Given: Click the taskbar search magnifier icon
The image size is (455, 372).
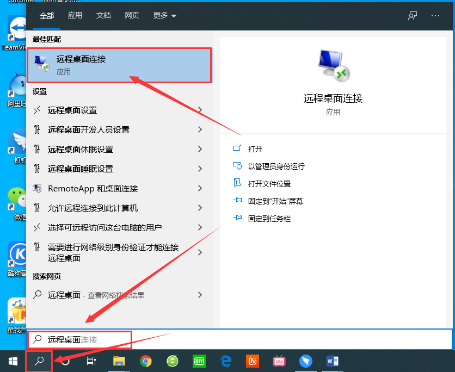Looking at the screenshot, I should [39, 361].
